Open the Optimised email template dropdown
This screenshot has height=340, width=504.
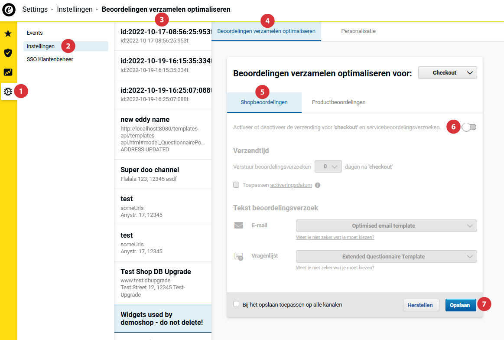(387, 226)
